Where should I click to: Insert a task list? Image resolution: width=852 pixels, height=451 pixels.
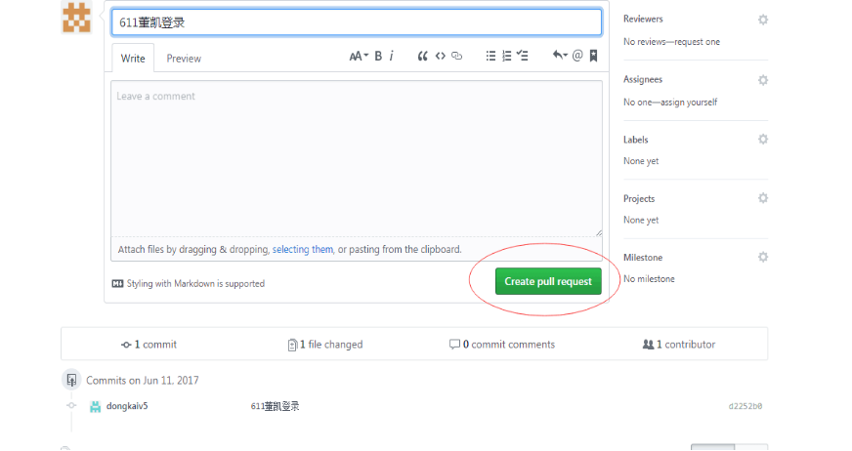pos(522,56)
